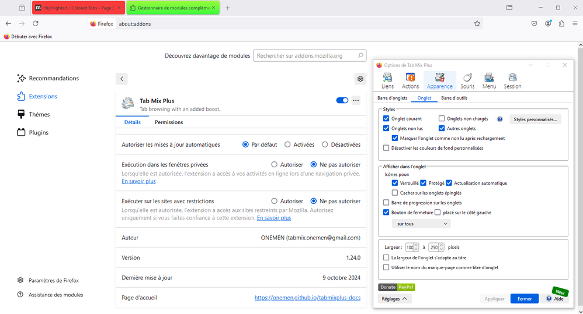583x314 pixels.
Task: Open the Actions options category
Action: 410,80
